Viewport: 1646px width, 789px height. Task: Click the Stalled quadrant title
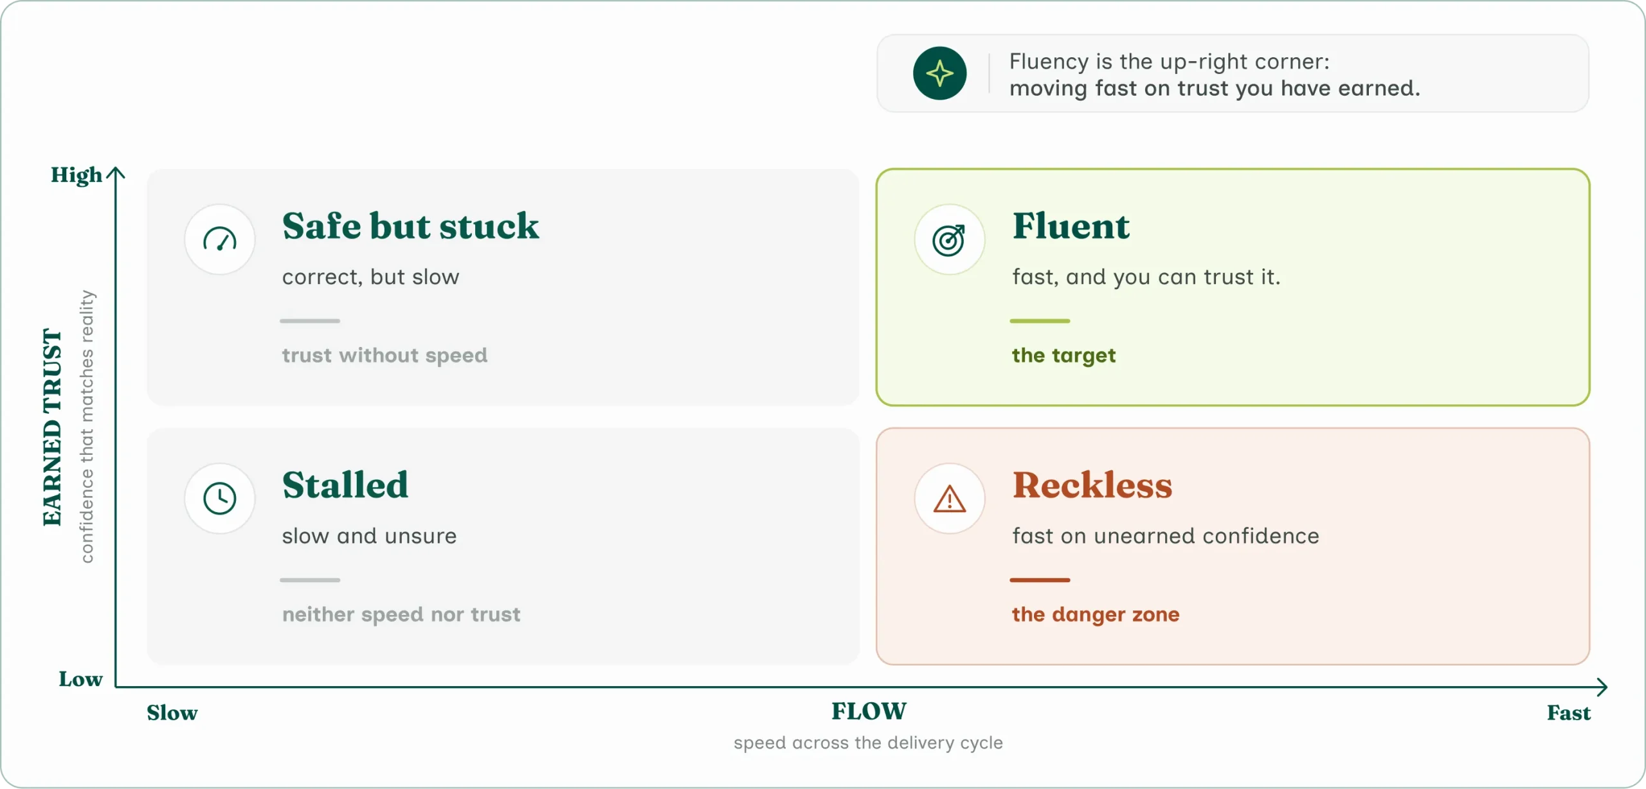click(x=345, y=484)
